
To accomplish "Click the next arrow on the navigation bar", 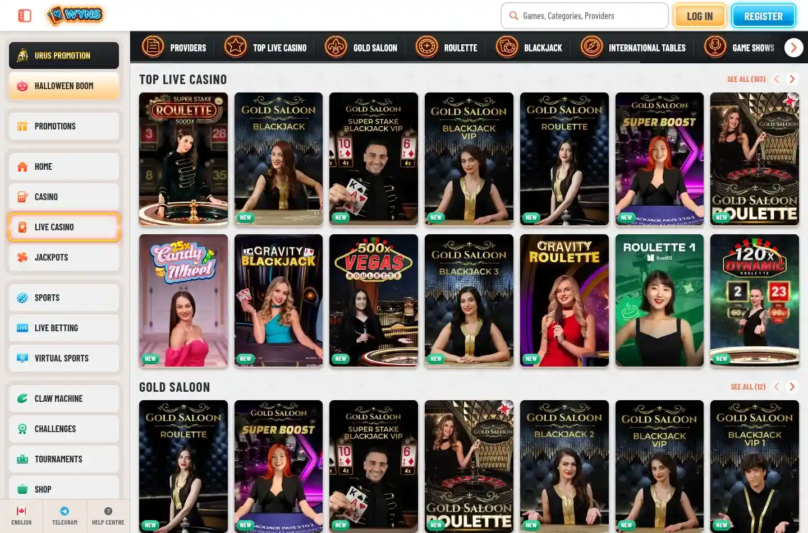I will point(793,47).
